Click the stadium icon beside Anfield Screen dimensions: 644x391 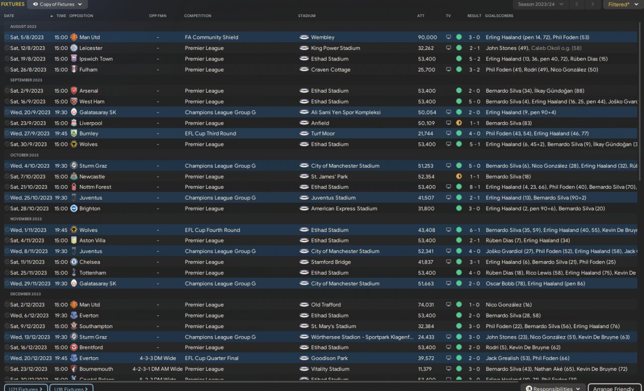303,123
